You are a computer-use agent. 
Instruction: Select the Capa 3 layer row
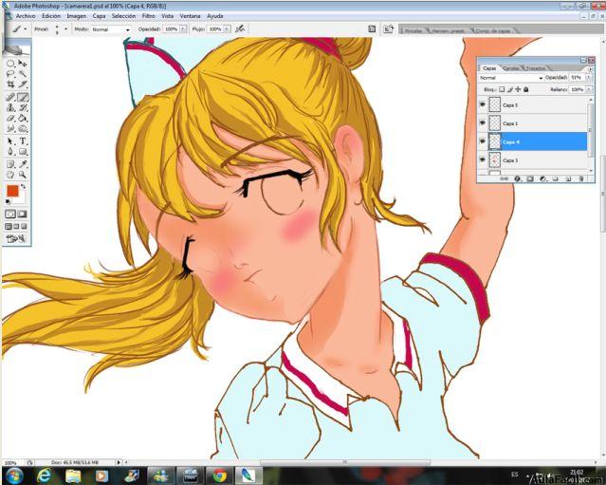click(x=533, y=159)
